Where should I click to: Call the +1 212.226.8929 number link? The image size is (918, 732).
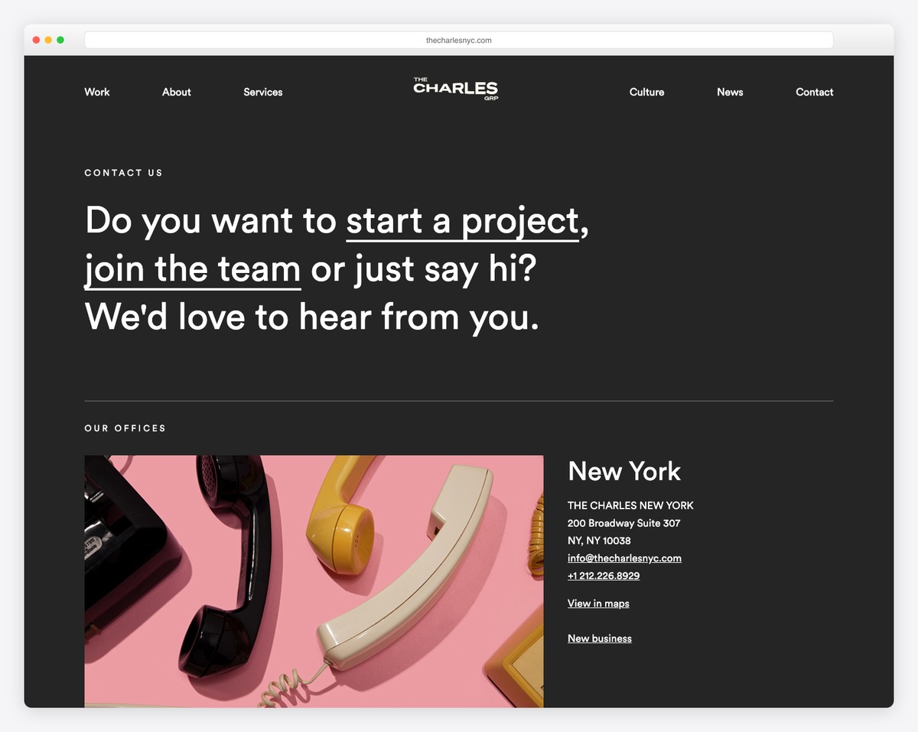pos(604,576)
